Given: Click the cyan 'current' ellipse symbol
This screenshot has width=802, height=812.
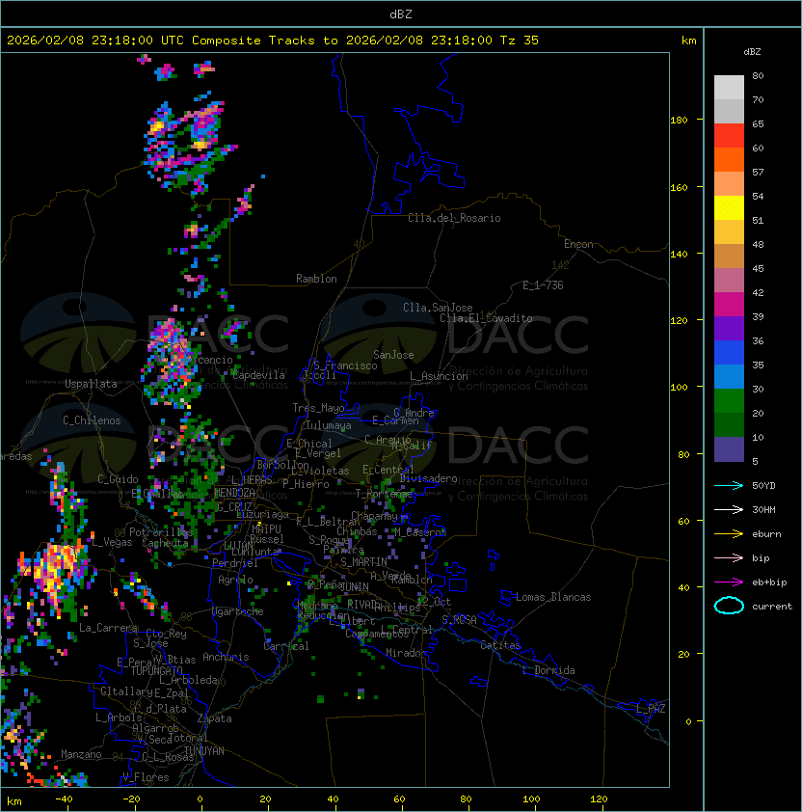Looking at the screenshot, I should (729, 606).
